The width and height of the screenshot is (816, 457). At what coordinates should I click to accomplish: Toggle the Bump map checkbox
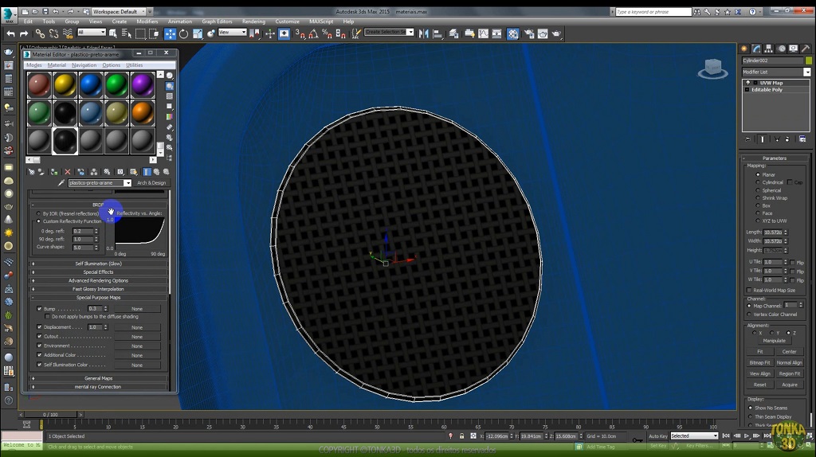click(39, 309)
